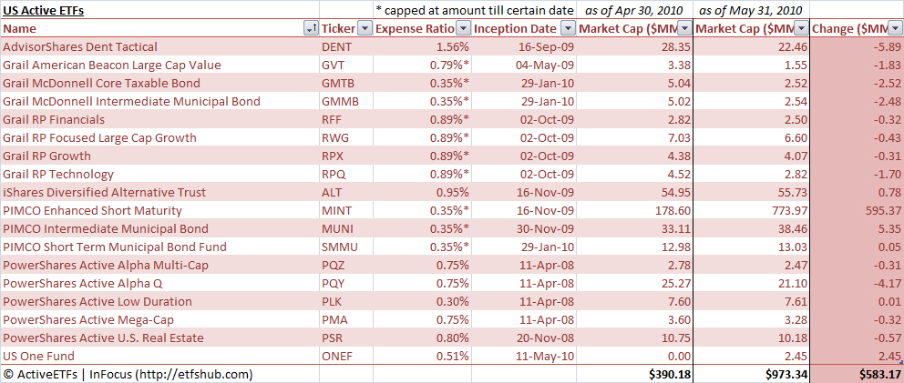
Task: Select the GMMB ticker cell
Action: point(346,101)
